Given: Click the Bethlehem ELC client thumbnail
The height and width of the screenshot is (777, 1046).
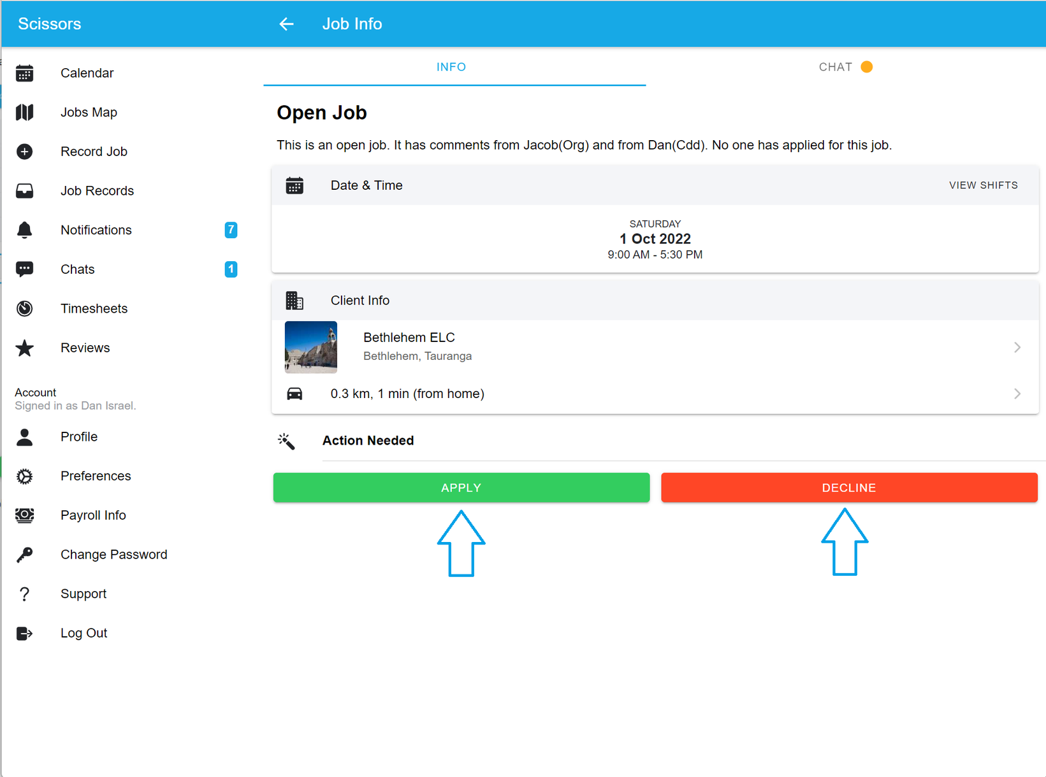Looking at the screenshot, I should [x=311, y=347].
